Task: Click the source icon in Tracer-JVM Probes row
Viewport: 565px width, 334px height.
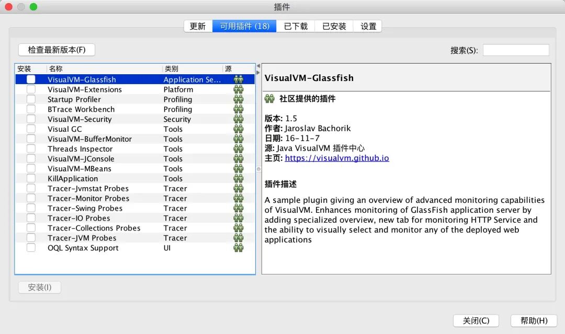Action: 239,238
